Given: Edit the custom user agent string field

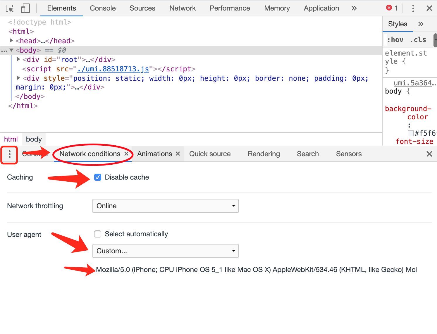Looking at the screenshot, I should pos(256,270).
